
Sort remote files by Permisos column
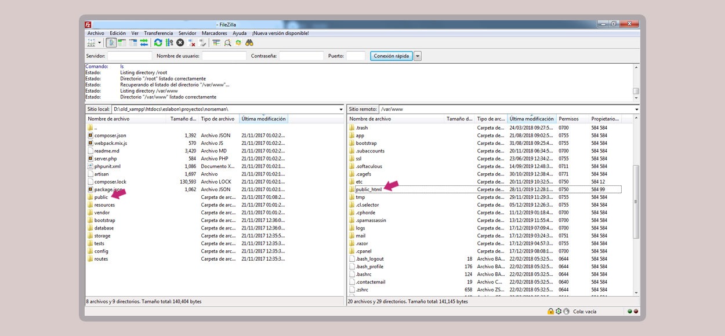572,119
